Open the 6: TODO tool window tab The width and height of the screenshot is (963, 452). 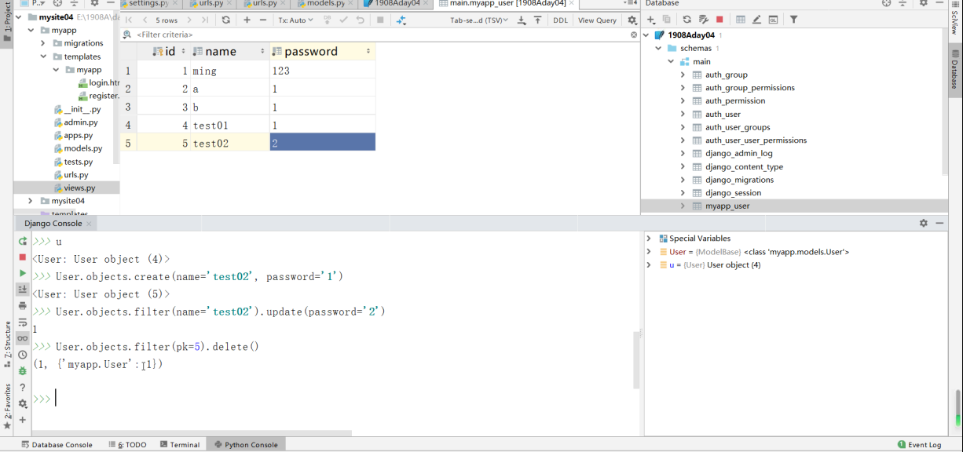click(127, 445)
